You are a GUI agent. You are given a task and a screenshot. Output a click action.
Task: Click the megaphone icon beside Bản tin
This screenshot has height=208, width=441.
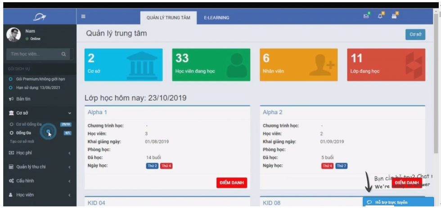[11, 99]
